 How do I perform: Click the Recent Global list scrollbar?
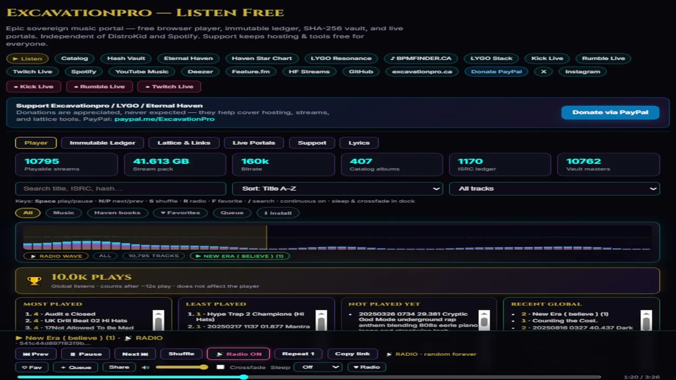tap(646, 320)
